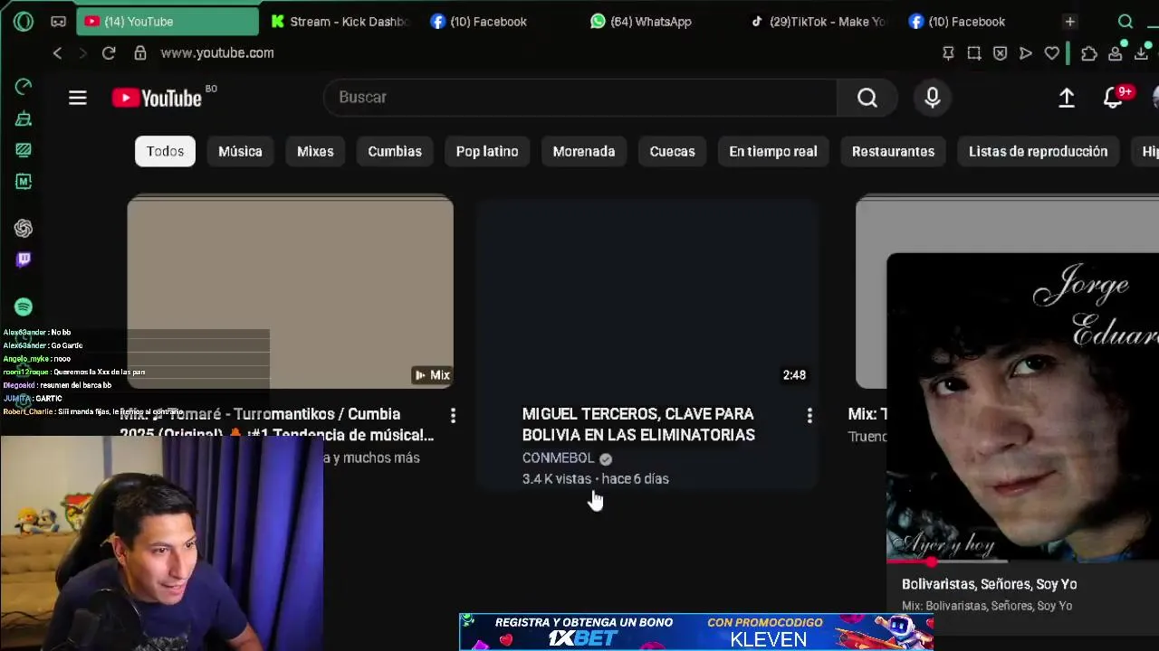
Task: Switch to the Stream - Kick Dashboard tab
Action: [x=340, y=21]
